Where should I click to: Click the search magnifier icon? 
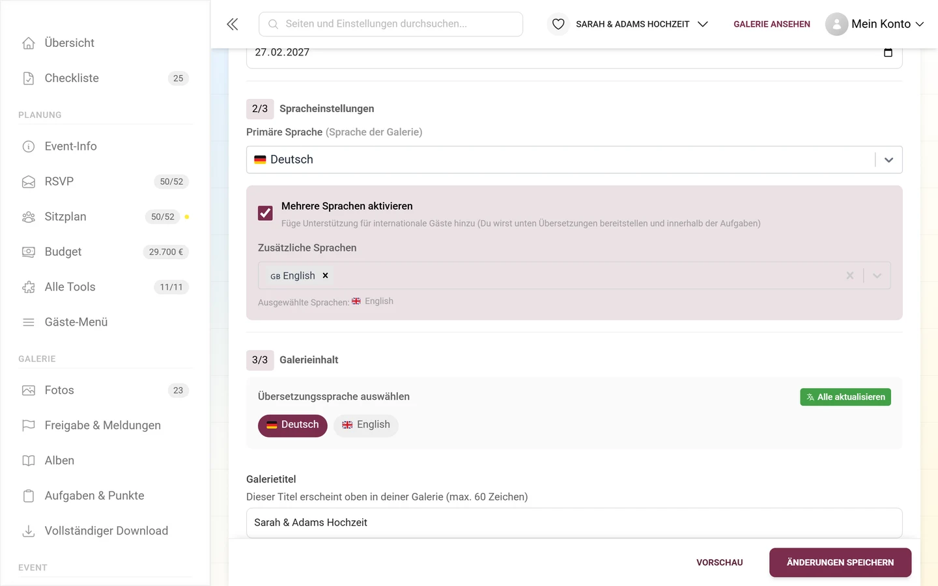tap(274, 24)
